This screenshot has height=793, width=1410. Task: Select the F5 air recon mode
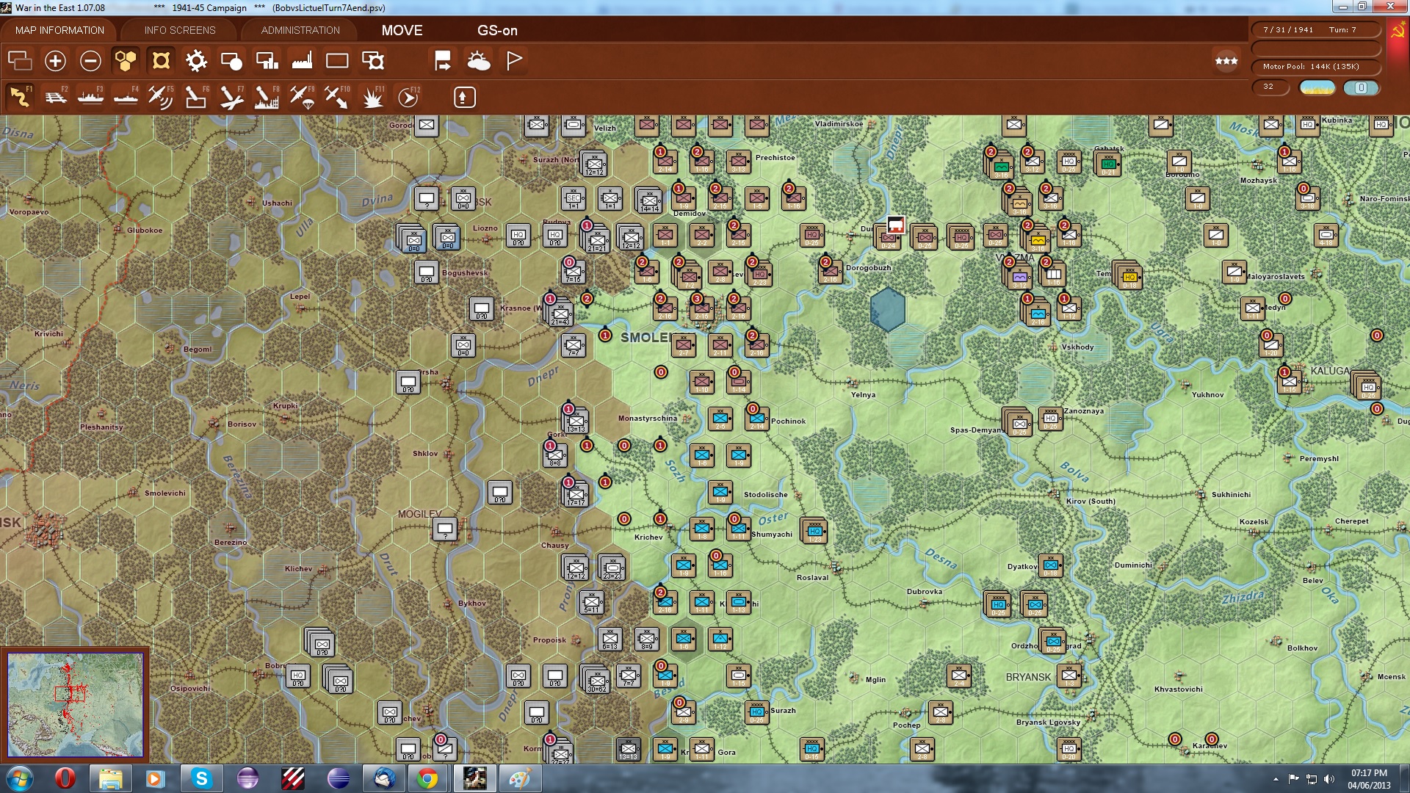coord(161,97)
